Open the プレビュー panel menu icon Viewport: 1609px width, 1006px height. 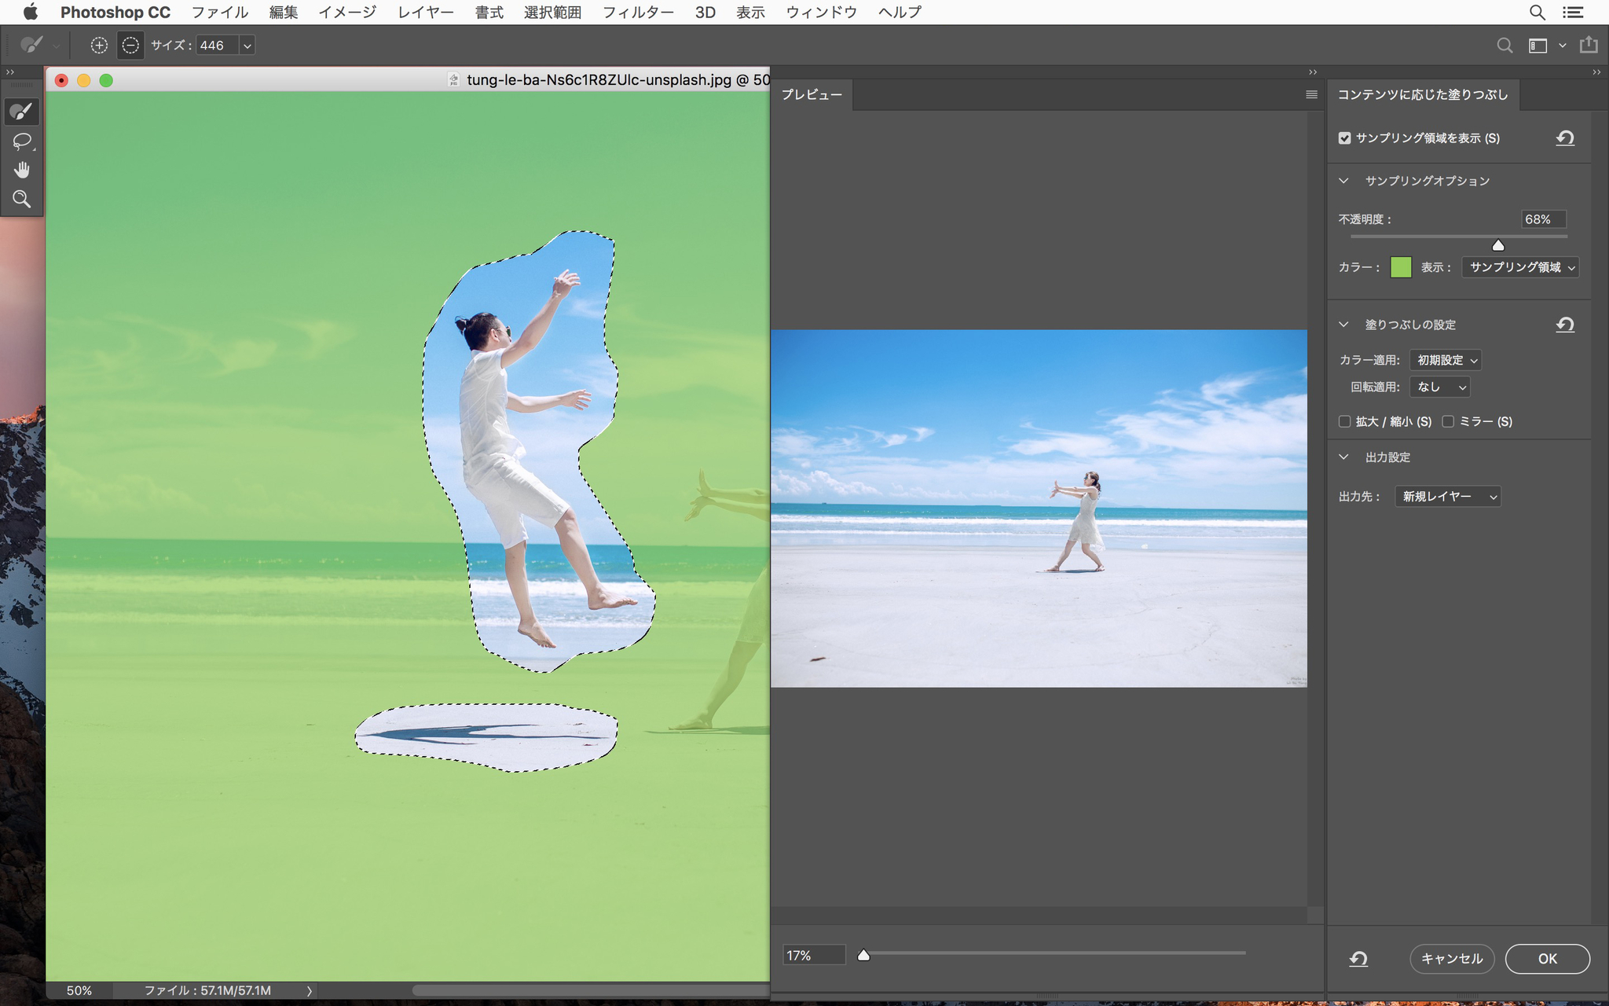click(x=1311, y=94)
